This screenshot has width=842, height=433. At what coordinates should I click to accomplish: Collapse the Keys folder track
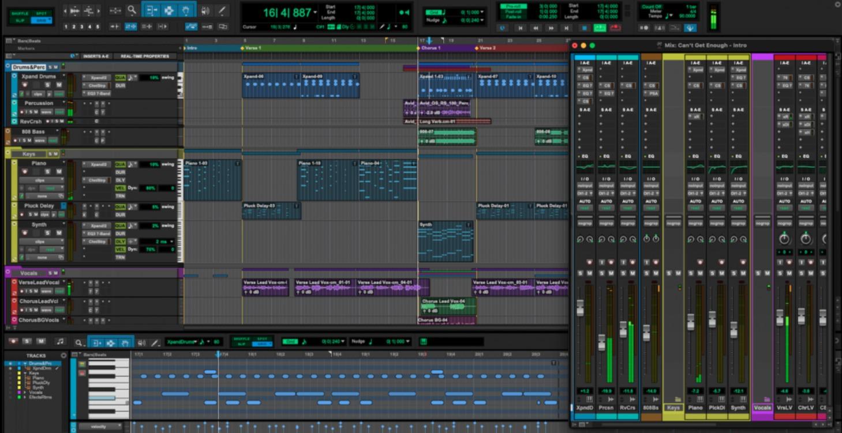pos(8,153)
